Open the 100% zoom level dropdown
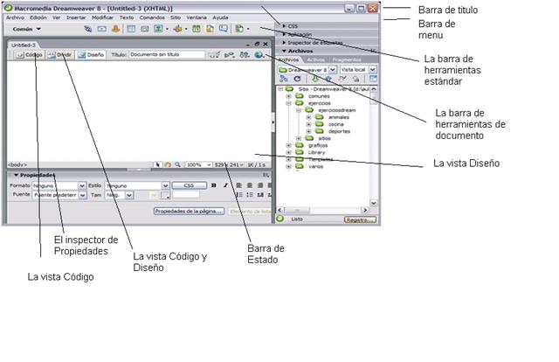 (209, 164)
